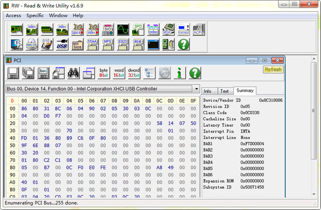Viewport: 321px width, 210px height.
Task: Select hex cell 58 in row 20
Action: (159, 123)
